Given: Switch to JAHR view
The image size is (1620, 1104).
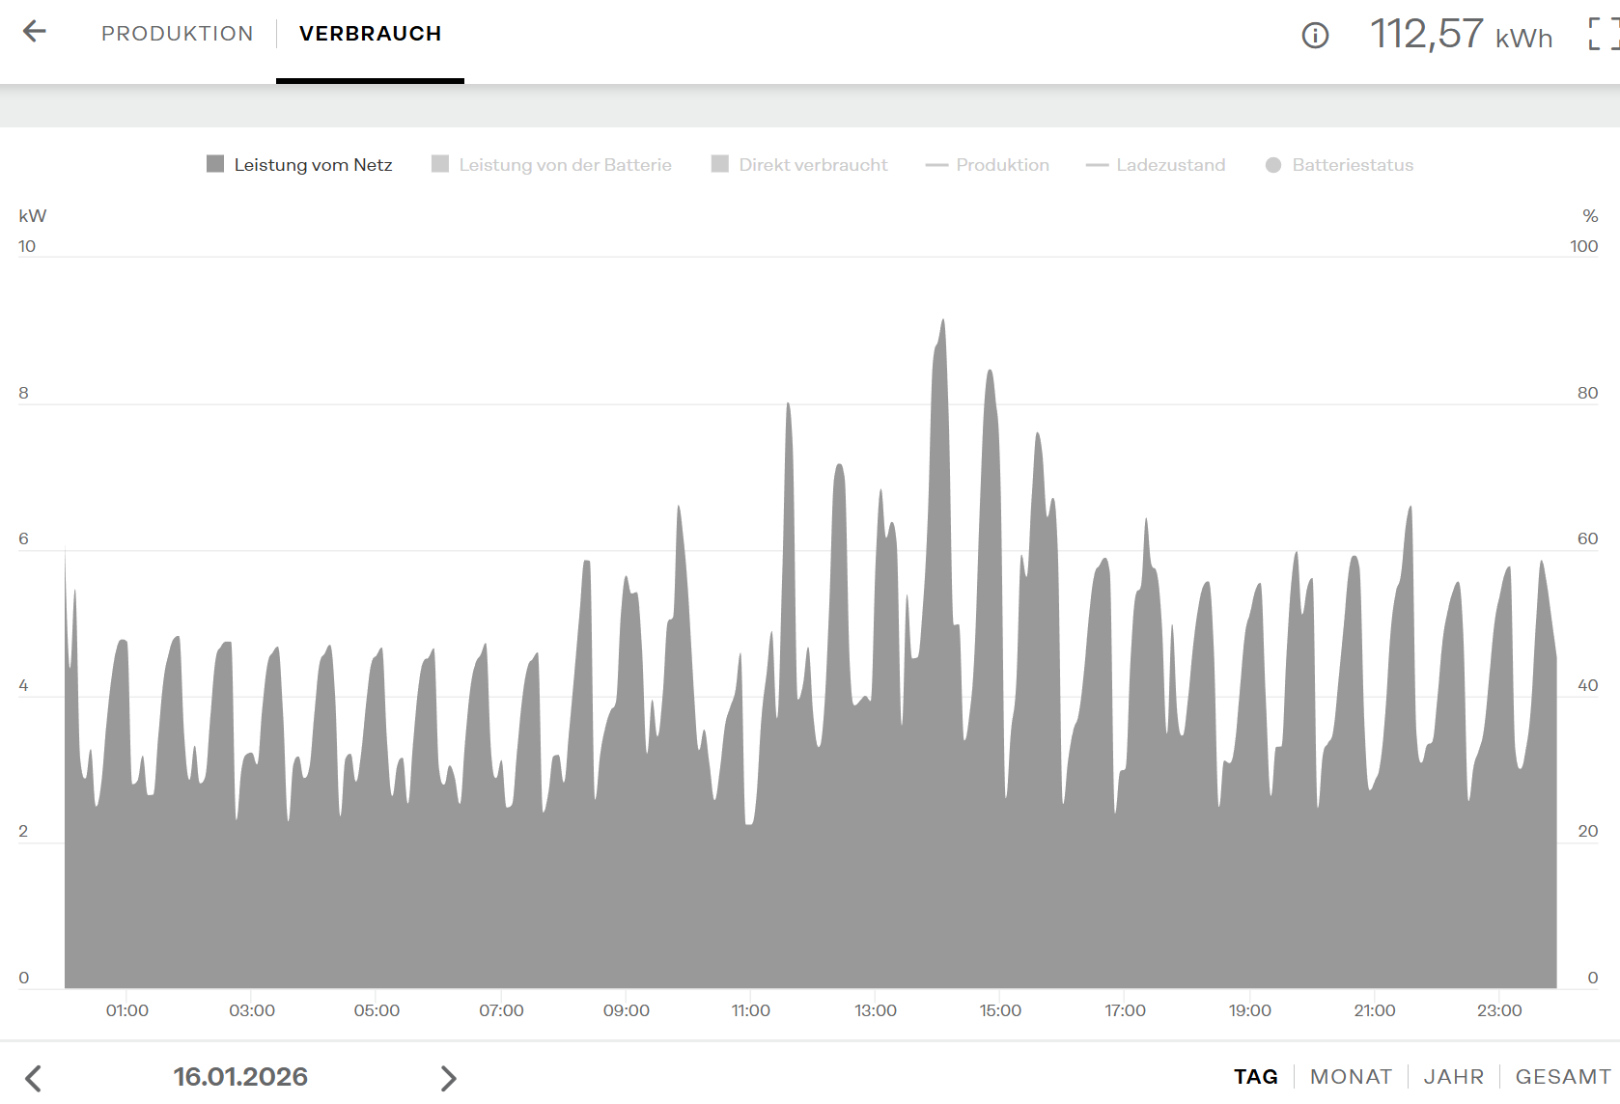Looking at the screenshot, I should point(1454,1077).
